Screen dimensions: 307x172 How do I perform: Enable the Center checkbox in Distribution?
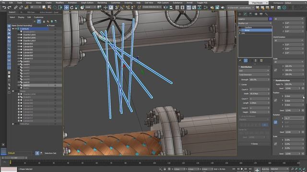(x=240, y=85)
